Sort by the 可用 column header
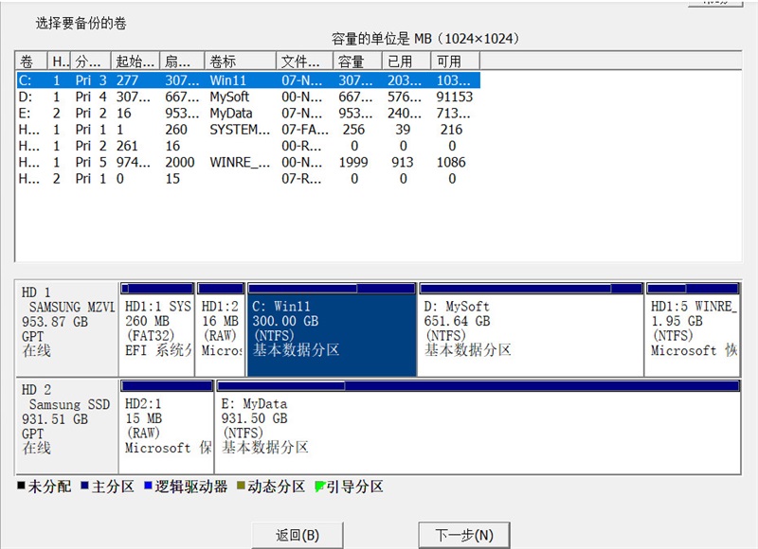The height and width of the screenshot is (549, 758). pos(456,62)
